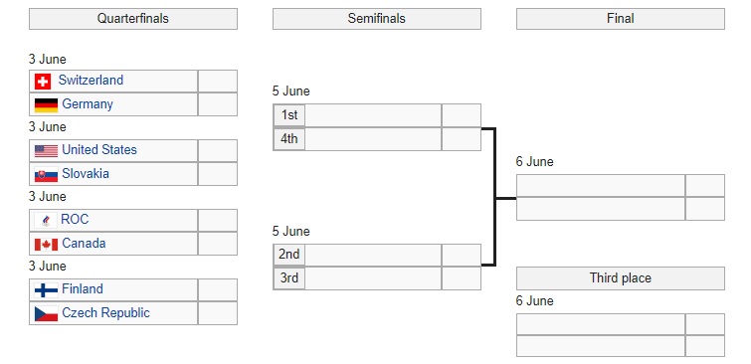Viewport: 751px width, 364px height.
Task: Click the Canada flag icon
Action: pyautogui.click(x=46, y=245)
